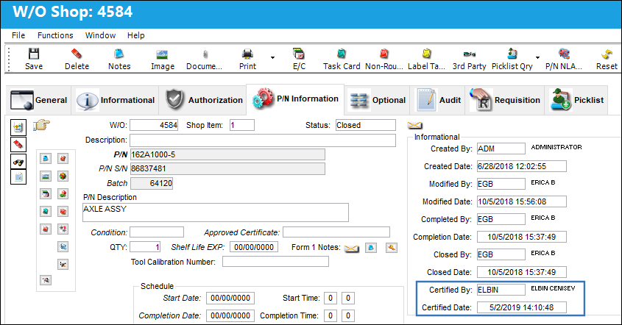The image size is (622, 325).
Task: Click the red-green arrows icon in icon grid
Action: [x=63, y=194]
